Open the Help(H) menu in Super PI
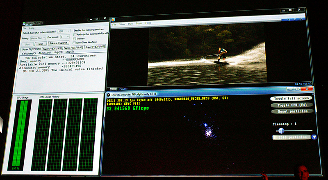 click(x=58, y=52)
